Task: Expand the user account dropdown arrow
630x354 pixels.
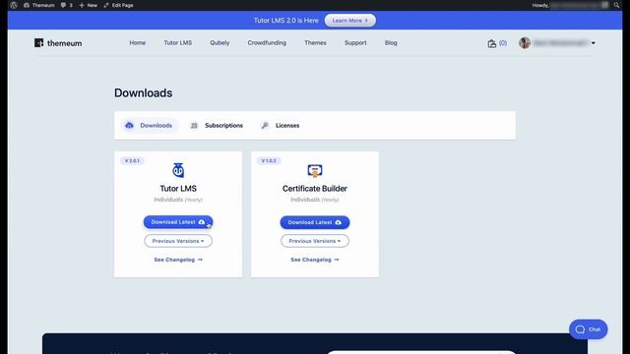Action: (x=593, y=43)
